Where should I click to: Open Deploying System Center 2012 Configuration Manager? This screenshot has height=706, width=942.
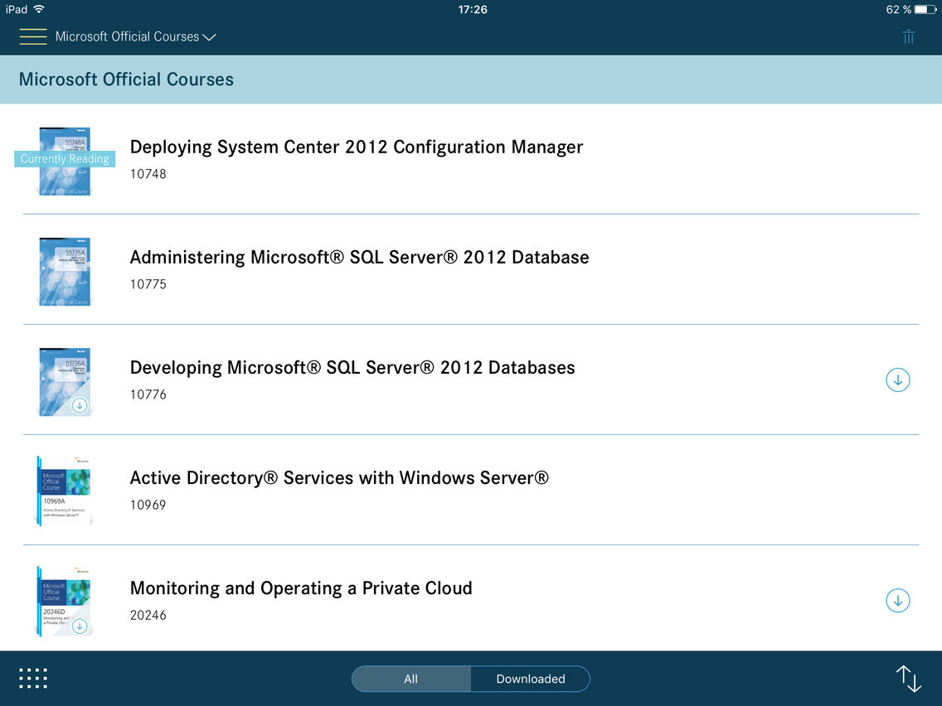coord(357,147)
